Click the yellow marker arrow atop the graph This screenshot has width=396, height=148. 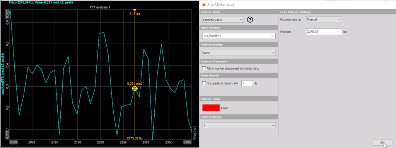click(135, 10)
